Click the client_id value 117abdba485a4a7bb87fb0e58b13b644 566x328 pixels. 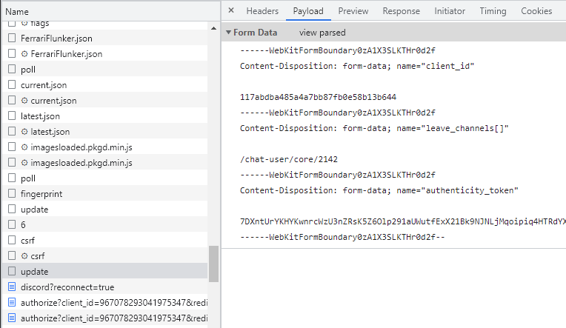coord(318,97)
